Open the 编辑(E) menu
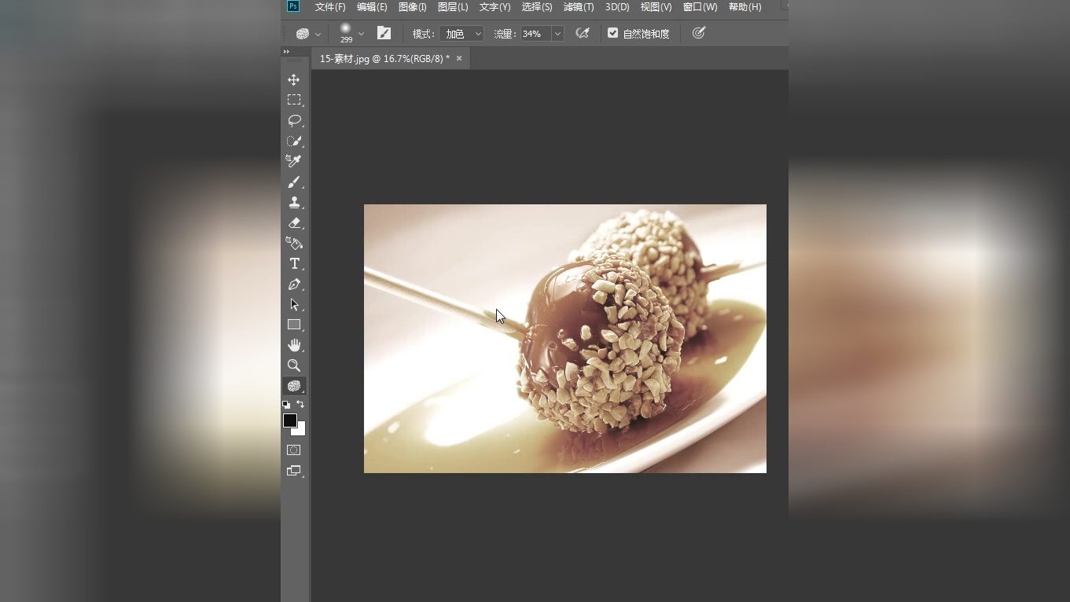This screenshot has height=602, width=1070. coord(372,7)
